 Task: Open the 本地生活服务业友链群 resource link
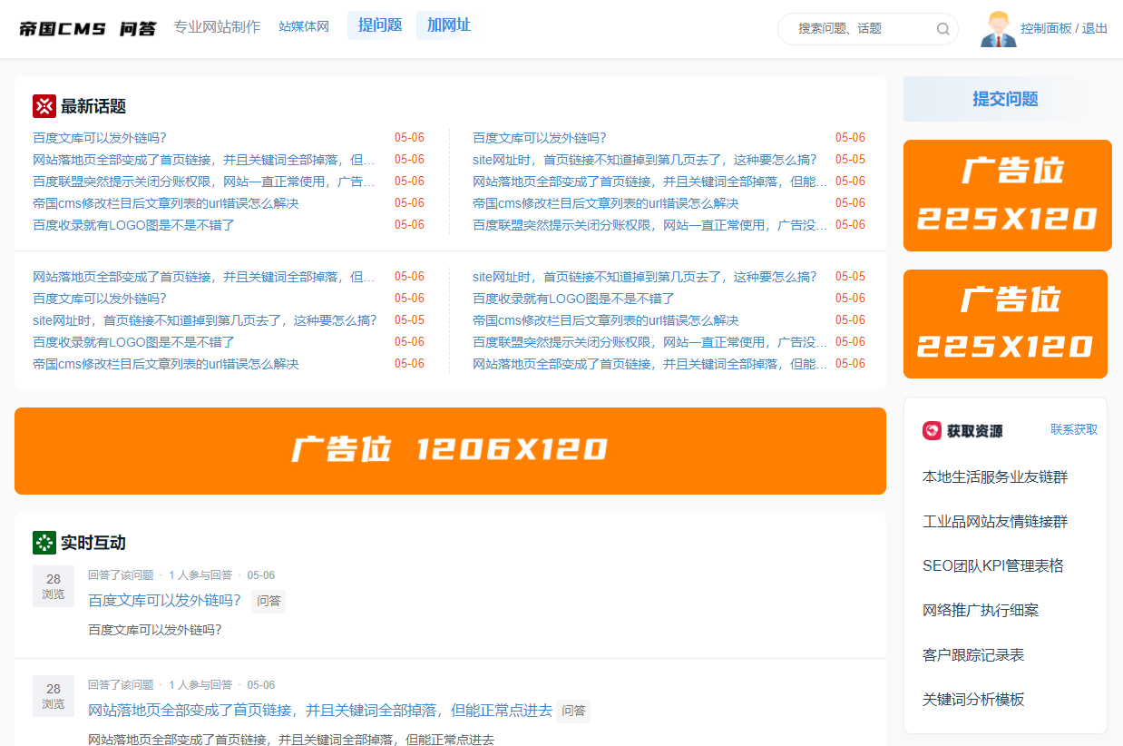(x=994, y=476)
